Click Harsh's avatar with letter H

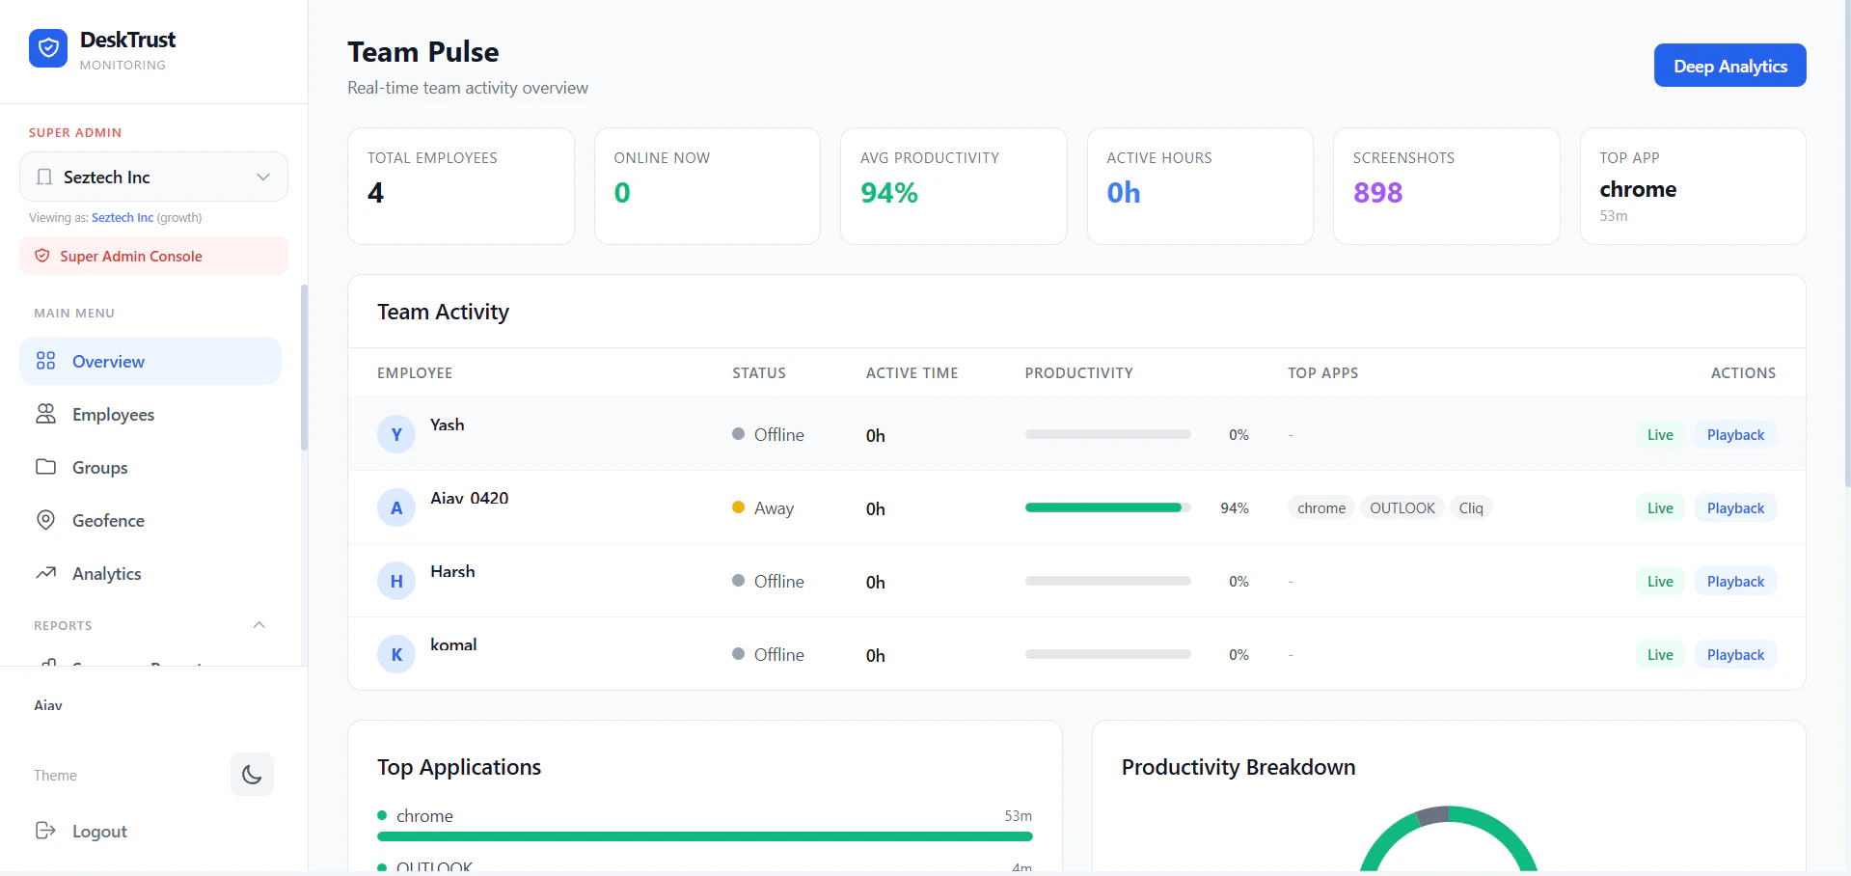(x=396, y=581)
